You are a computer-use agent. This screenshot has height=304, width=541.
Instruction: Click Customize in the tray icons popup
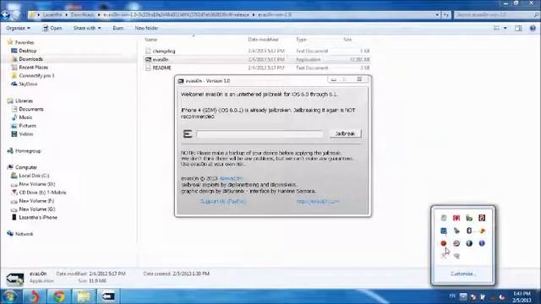(462, 274)
